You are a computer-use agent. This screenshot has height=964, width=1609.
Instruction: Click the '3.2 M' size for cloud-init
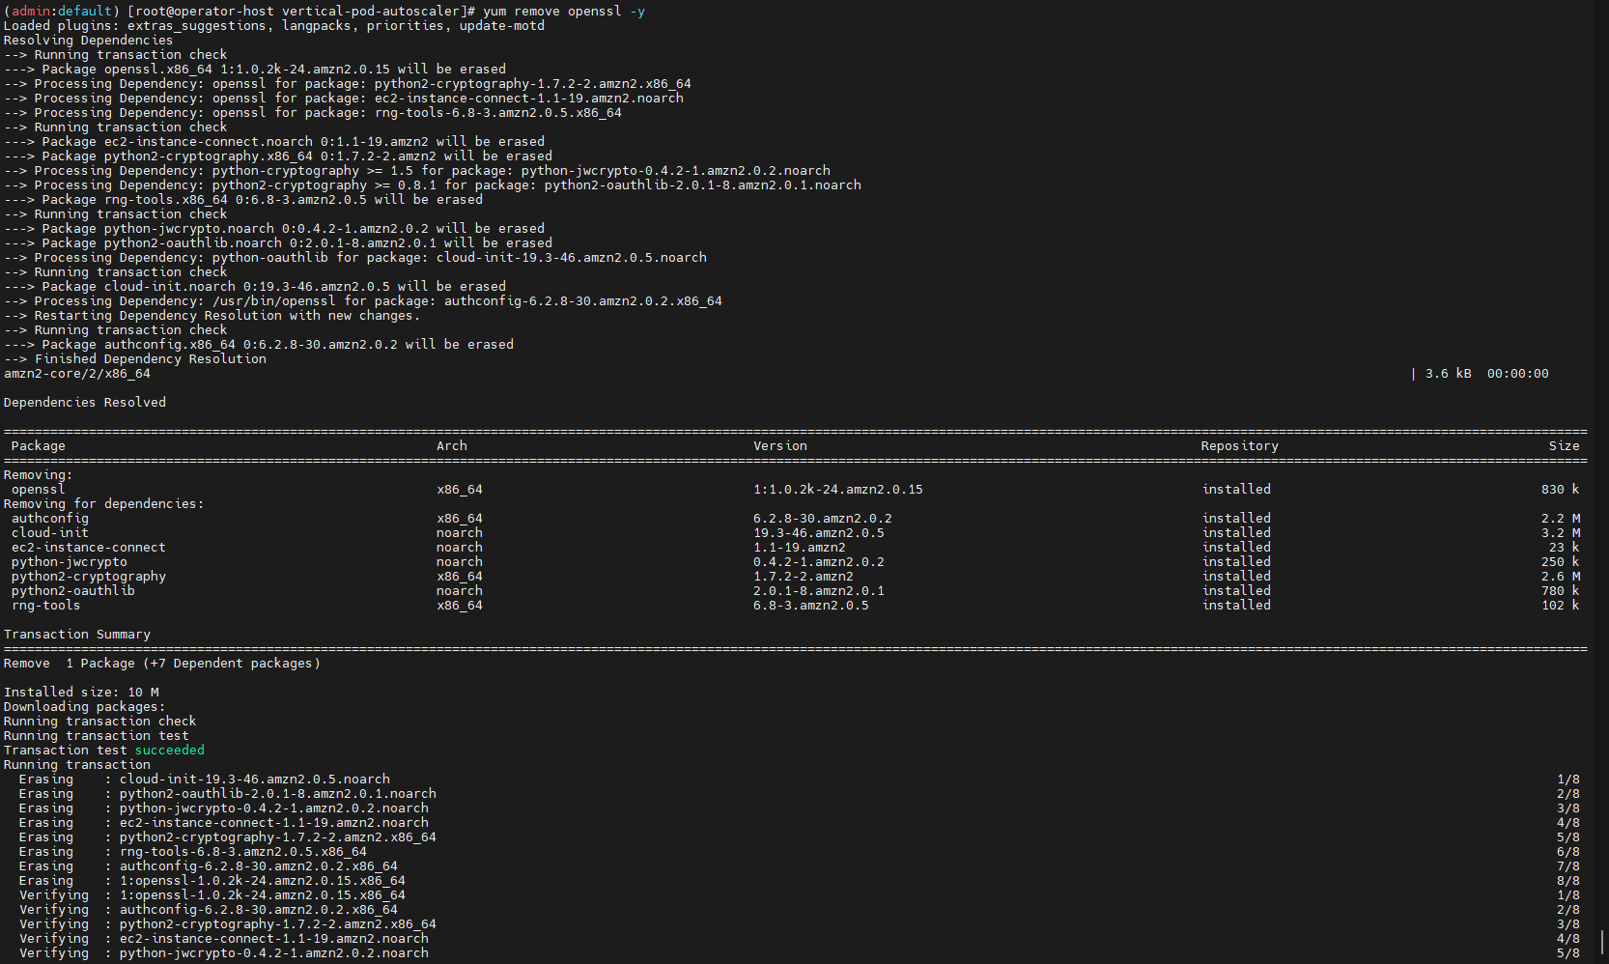point(1561,533)
